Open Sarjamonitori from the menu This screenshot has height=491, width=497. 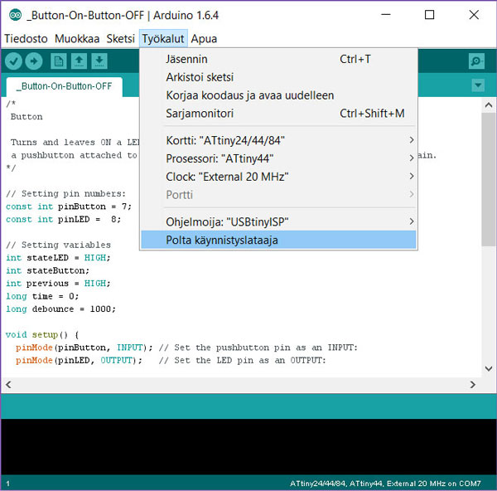pyautogui.click(x=278, y=114)
